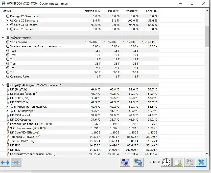Maximize the HWiNFO64 window
Viewport: 211px width, 173px height.
192,3
